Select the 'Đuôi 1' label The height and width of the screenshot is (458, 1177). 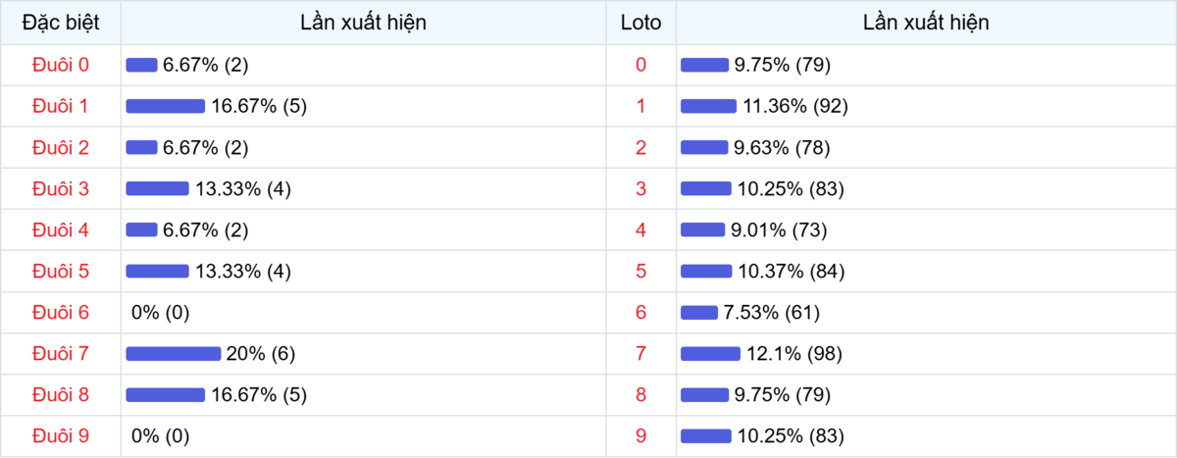click(61, 106)
